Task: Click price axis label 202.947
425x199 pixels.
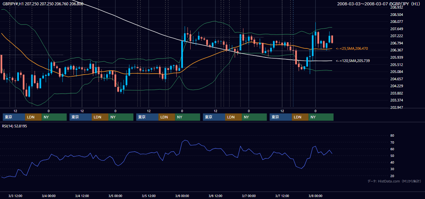Action: pos(397,107)
